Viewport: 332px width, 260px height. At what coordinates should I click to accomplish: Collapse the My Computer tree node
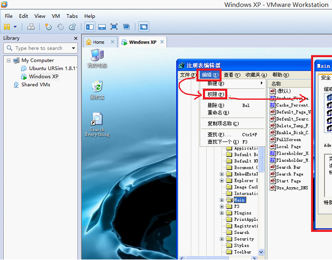(x=9, y=60)
